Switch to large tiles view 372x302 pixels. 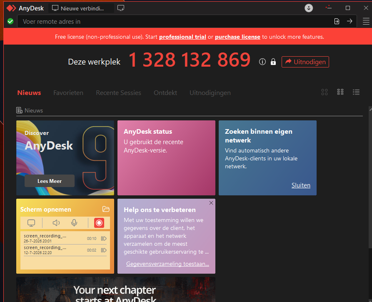point(325,92)
